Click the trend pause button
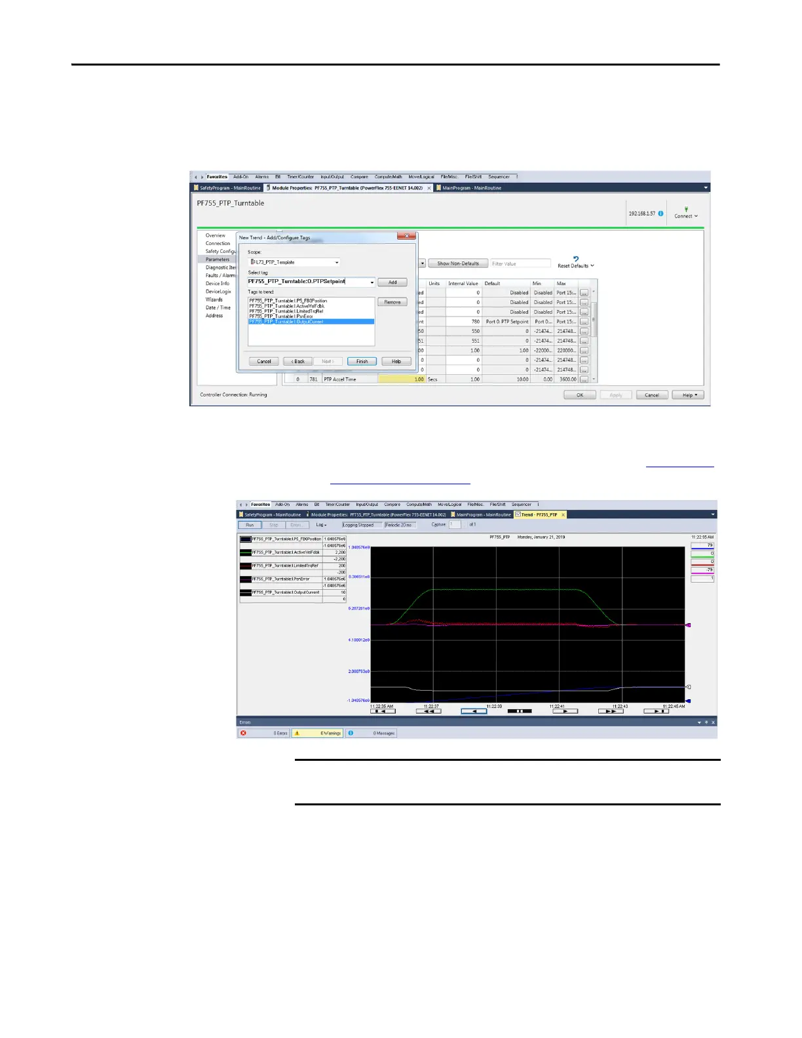This screenshot has height=1038, width=802. pos(520,711)
